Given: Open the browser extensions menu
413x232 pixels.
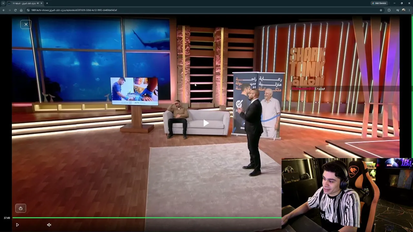Looking at the screenshot, I should point(389,10).
